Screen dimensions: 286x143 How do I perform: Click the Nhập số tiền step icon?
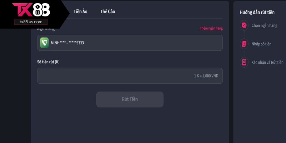click(244, 44)
